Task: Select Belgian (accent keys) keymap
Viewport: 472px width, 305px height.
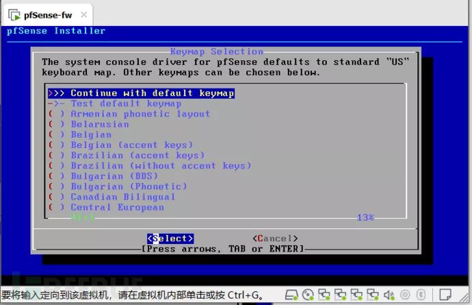Action: click(120, 145)
